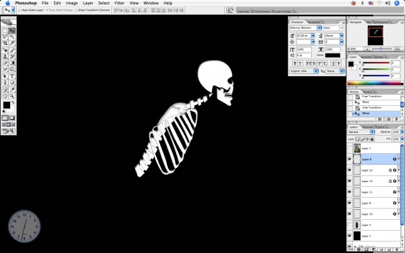
Task: Select the Notes tool
Action: (5, 90)
